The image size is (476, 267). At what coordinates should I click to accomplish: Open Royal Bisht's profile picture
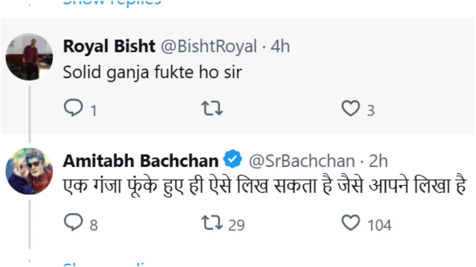coord(29,57)
